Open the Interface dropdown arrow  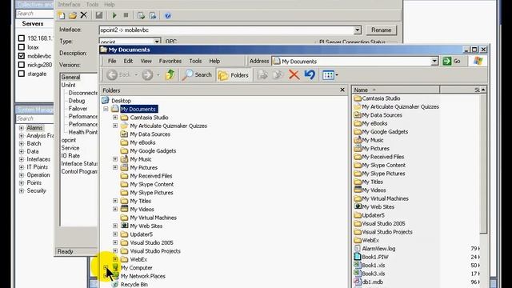358,30
